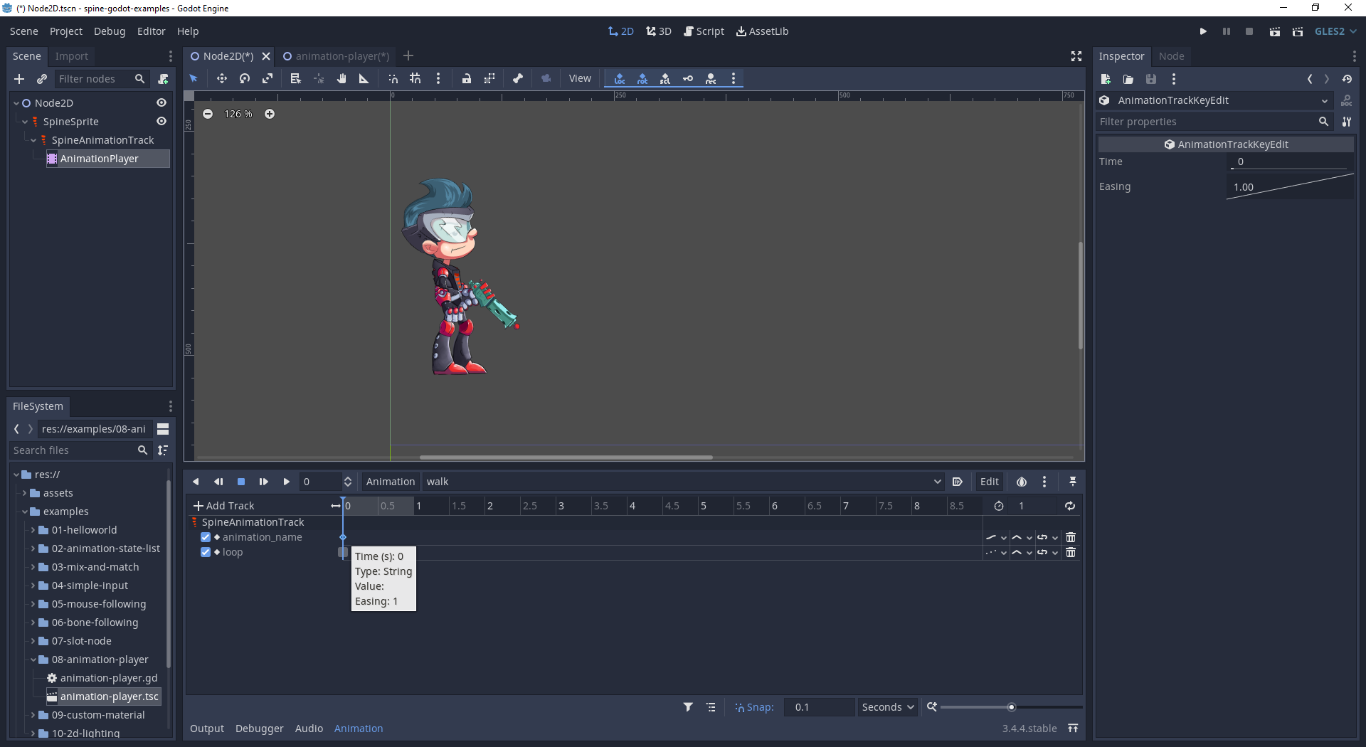Play the project
This screenshot has height=747, width=1366.
pos(1203,31)
